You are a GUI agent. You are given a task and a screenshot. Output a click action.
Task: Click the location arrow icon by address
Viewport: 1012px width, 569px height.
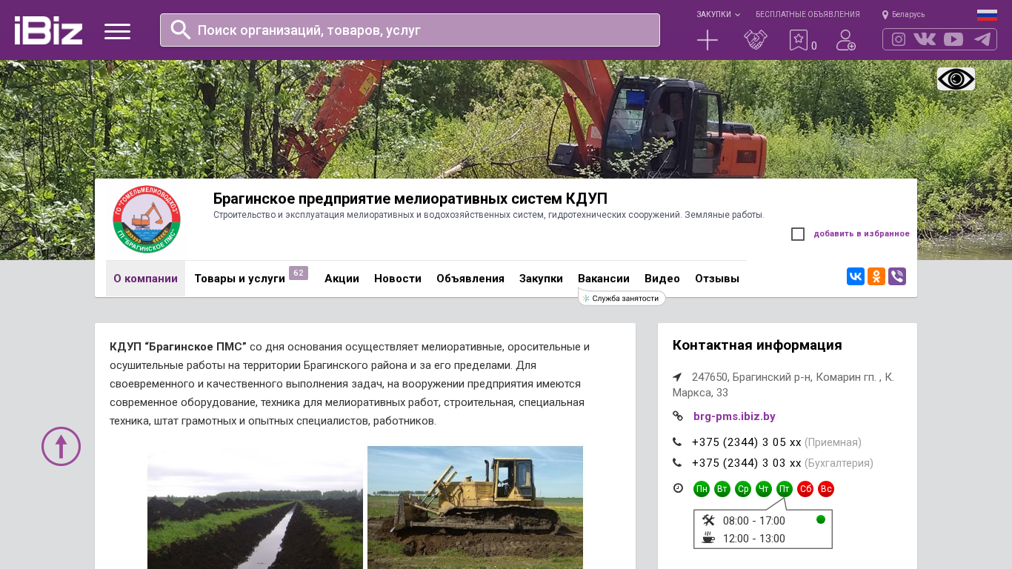click(x=677, y=377)
